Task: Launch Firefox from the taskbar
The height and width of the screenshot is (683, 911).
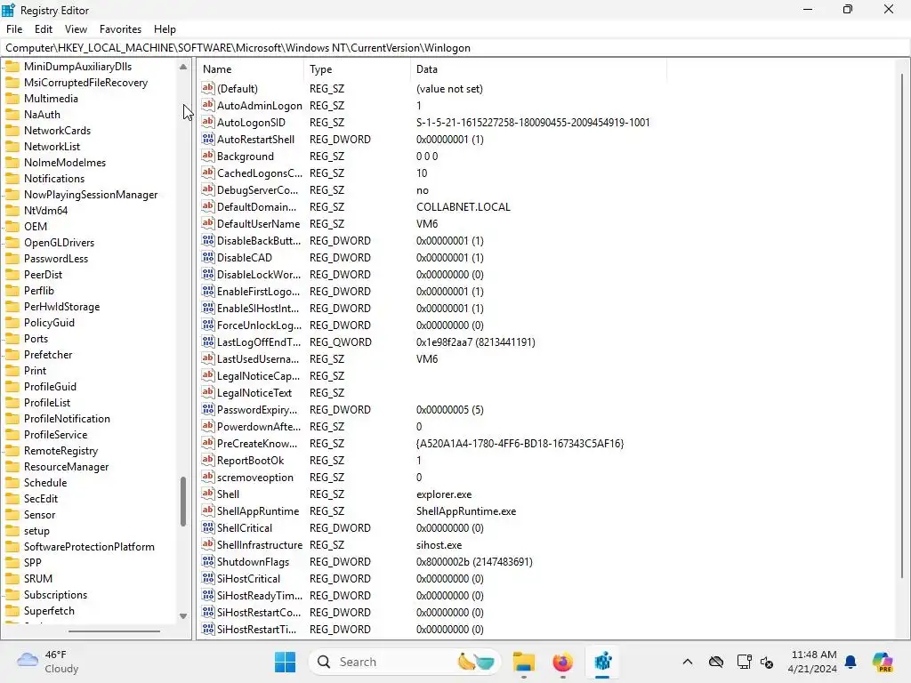Action: (562, 662)
